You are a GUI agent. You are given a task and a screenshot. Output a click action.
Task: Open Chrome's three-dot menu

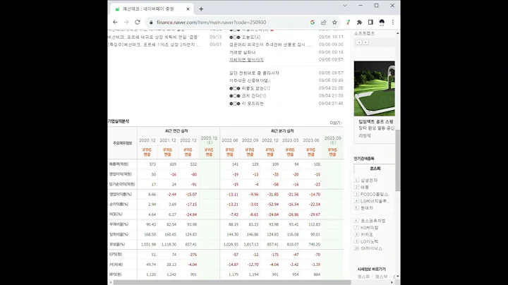pos(393,23)
